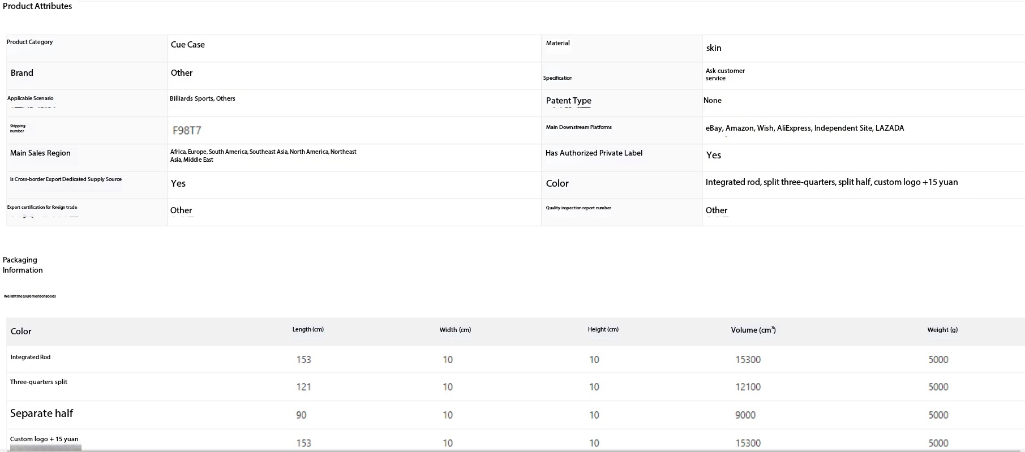Click the Length (cm) column header
The image size is (1025, 452).
point(308,329)
